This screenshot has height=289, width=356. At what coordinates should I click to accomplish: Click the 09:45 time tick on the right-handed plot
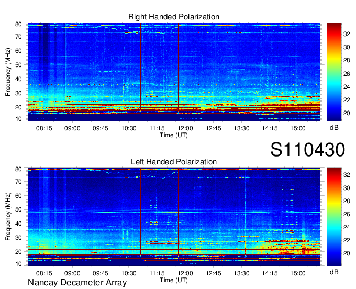pos(101,128)
